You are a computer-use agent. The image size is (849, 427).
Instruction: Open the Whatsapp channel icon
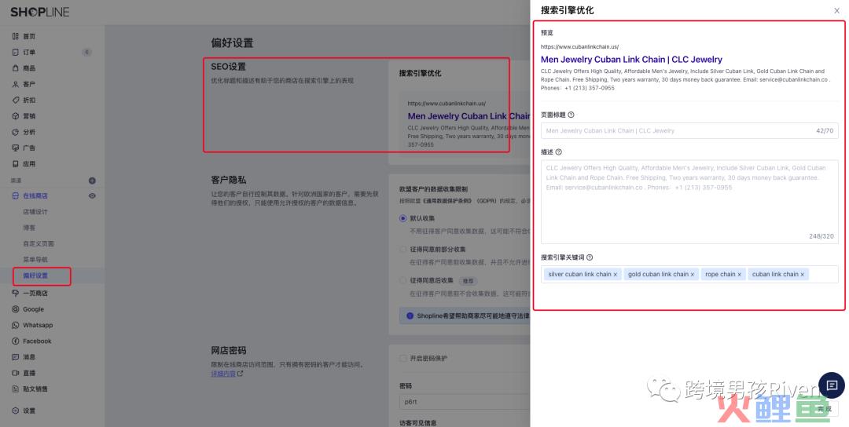tap(15, 325)
